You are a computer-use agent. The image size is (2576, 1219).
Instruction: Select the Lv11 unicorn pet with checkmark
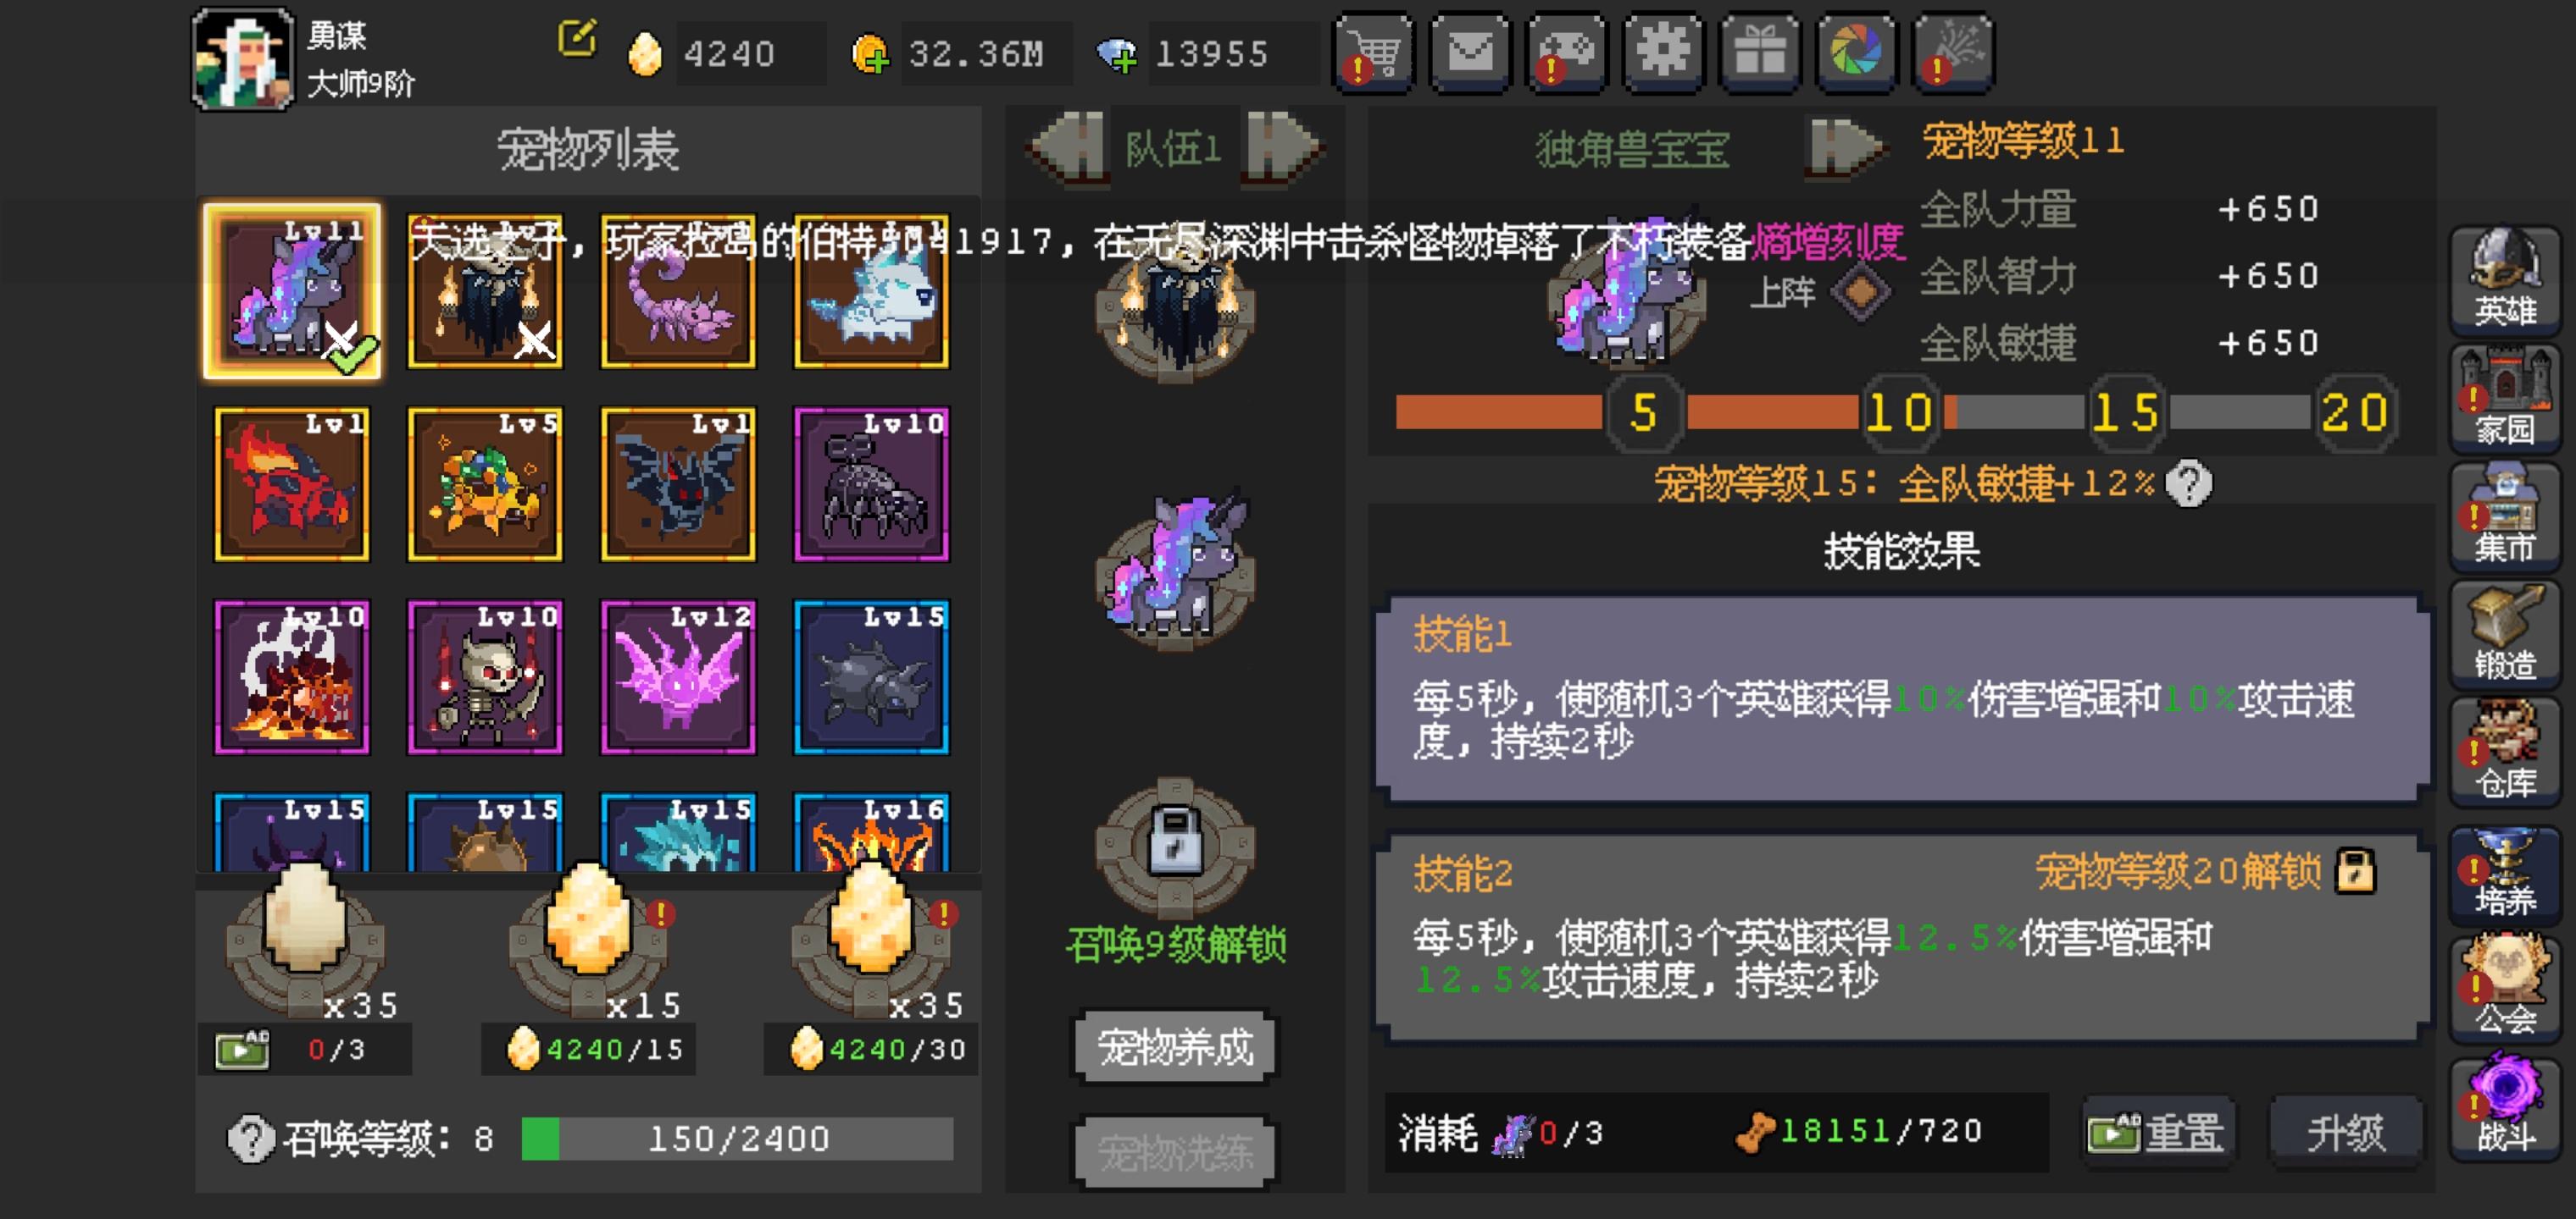(292, 290)
